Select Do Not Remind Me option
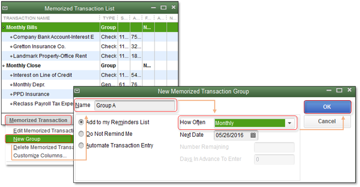The height and width of the screenshot is (187, 360). point(81,133)
